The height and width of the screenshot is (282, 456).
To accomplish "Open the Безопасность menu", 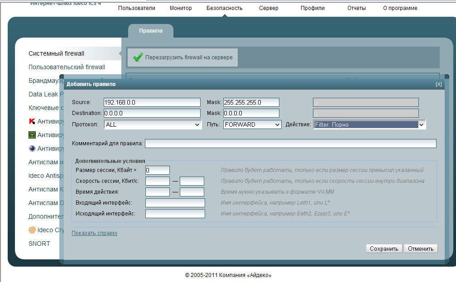I will [224, 8].
